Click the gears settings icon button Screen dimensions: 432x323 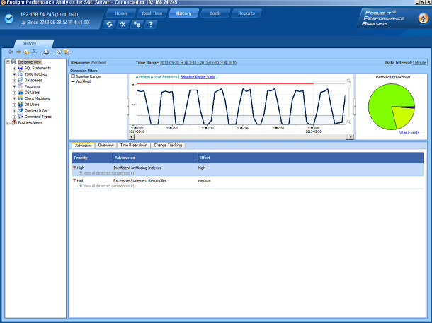point(137,25)
